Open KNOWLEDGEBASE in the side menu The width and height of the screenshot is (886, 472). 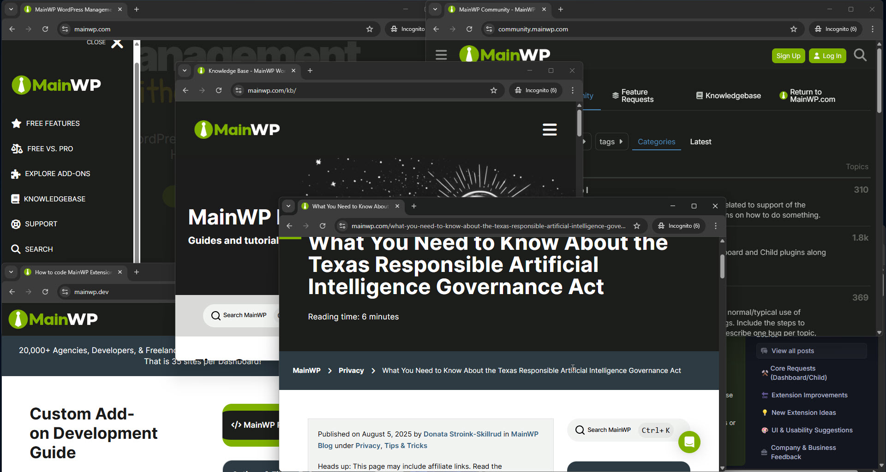[x=54, y=199]
